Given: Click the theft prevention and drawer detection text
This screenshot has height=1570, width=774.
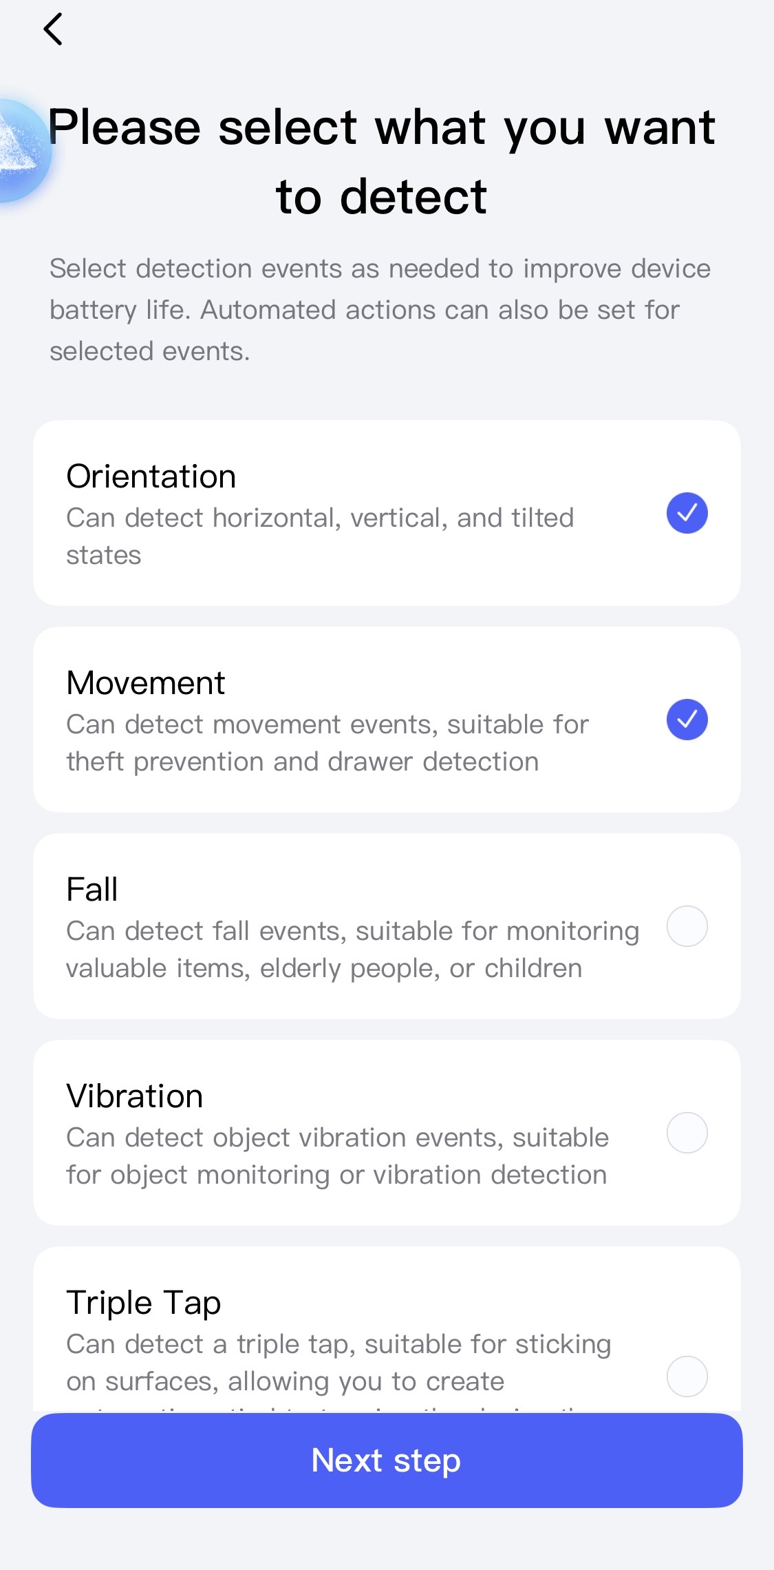Looking at the screenshot, I should coord(327,743).
